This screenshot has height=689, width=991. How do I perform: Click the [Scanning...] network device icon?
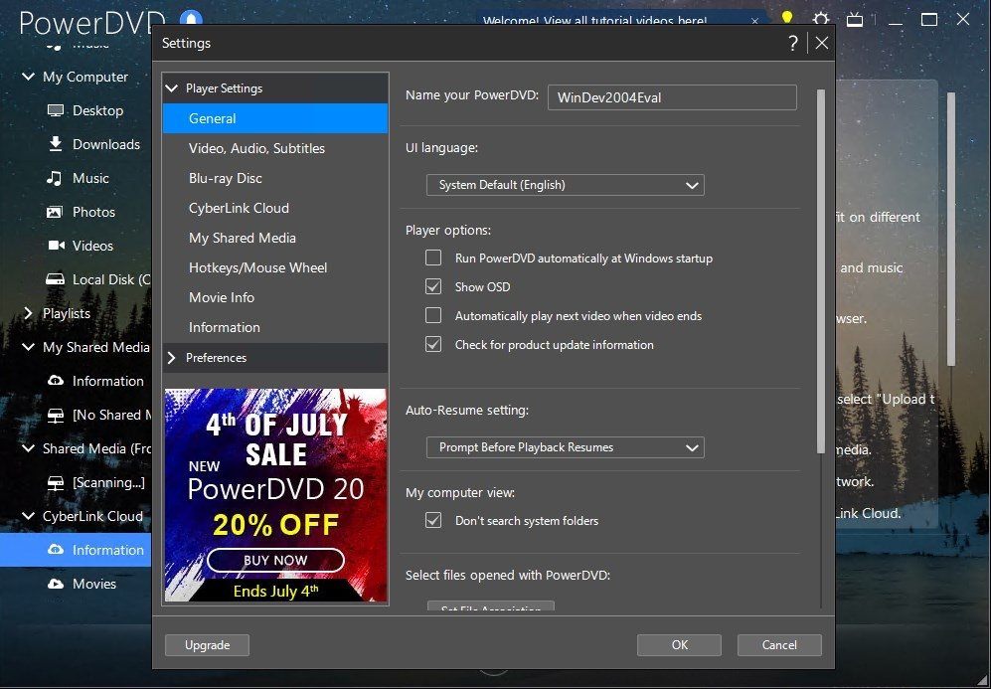[x=56, y=483]
